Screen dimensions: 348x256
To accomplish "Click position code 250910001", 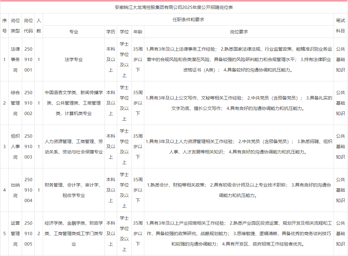I will (x=28, y=59).
